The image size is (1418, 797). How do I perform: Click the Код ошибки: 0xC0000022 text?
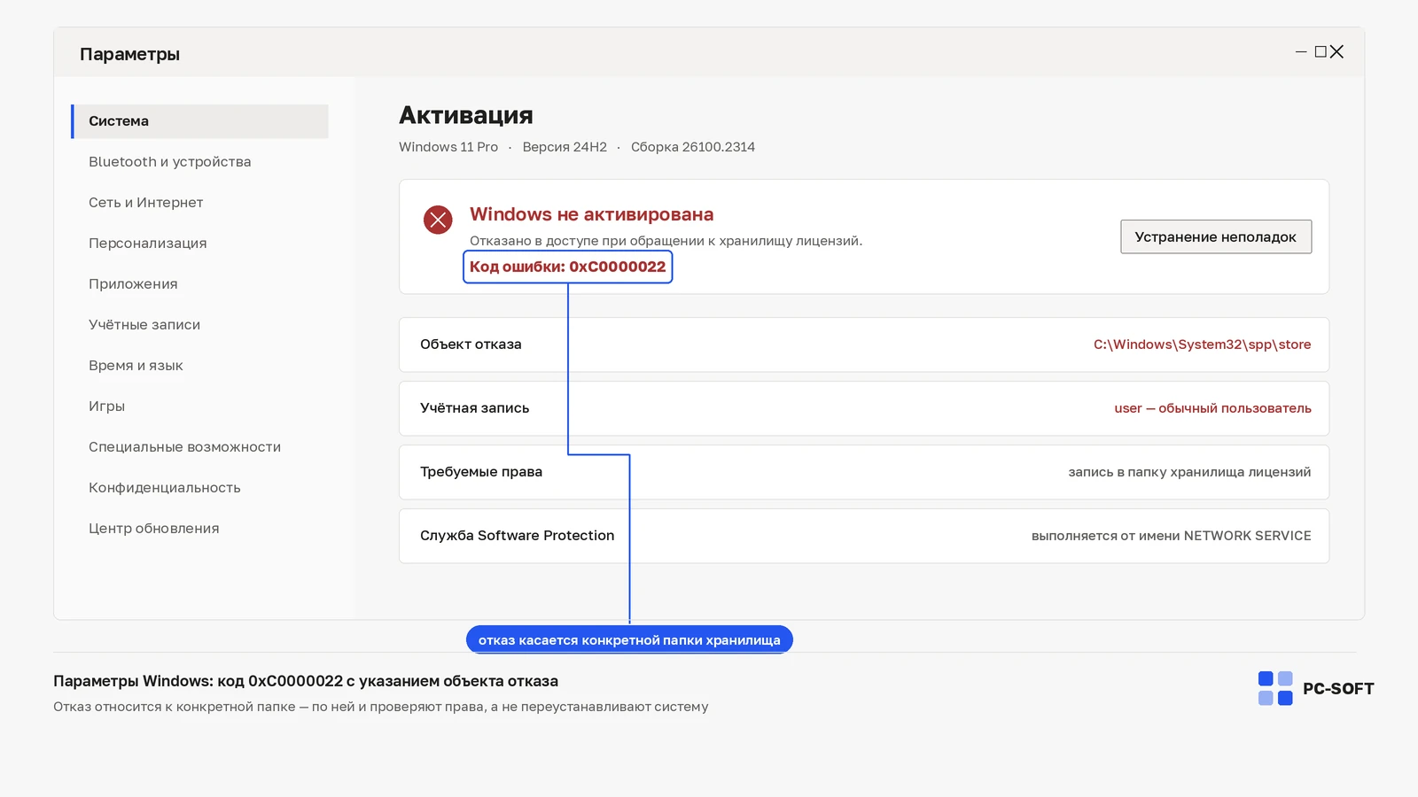[x=567, y=267]
